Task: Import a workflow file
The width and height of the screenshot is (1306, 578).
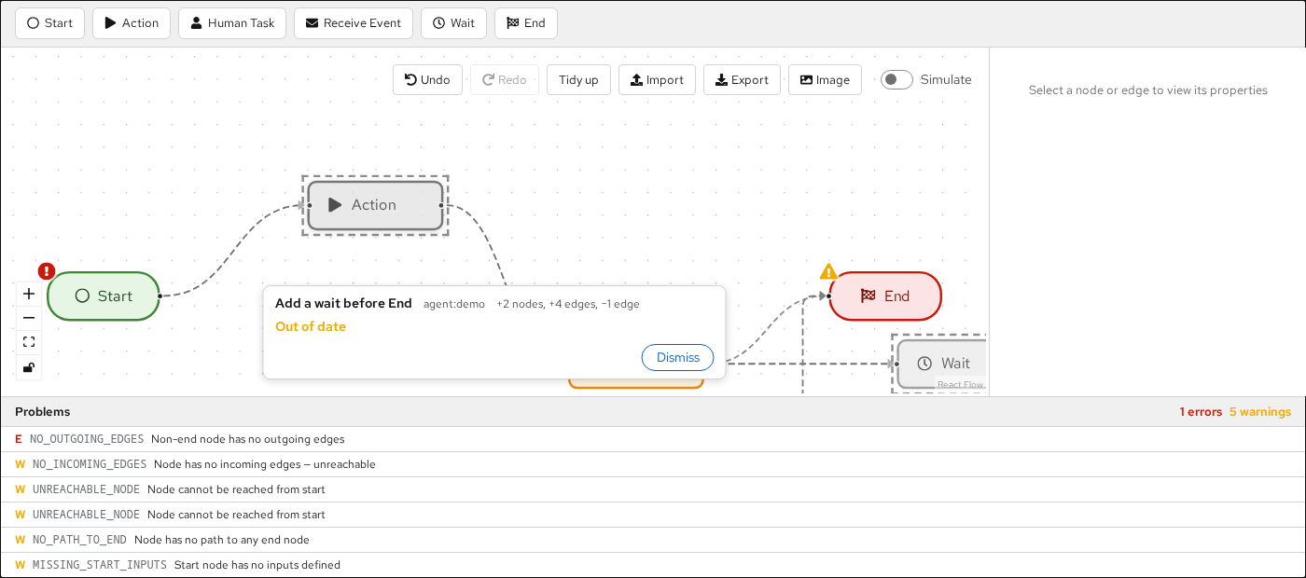Action: tap(657, 80)
